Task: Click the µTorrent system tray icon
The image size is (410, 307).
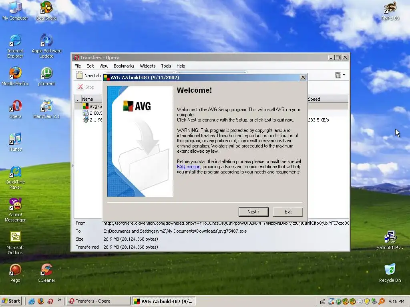Action: (x=338, y=301)
